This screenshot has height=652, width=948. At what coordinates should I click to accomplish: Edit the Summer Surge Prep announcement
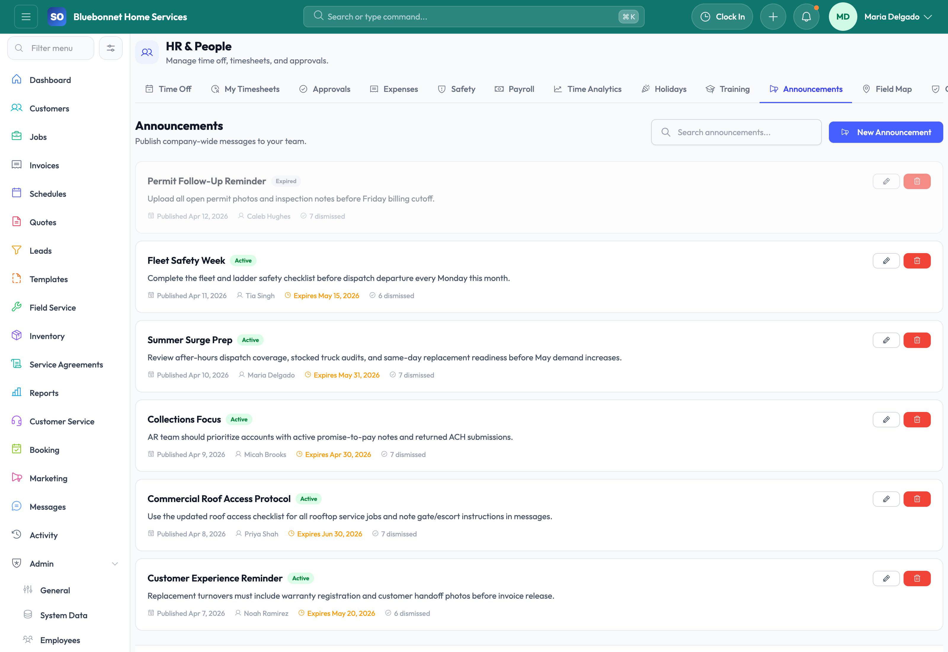tap(886, 340)
